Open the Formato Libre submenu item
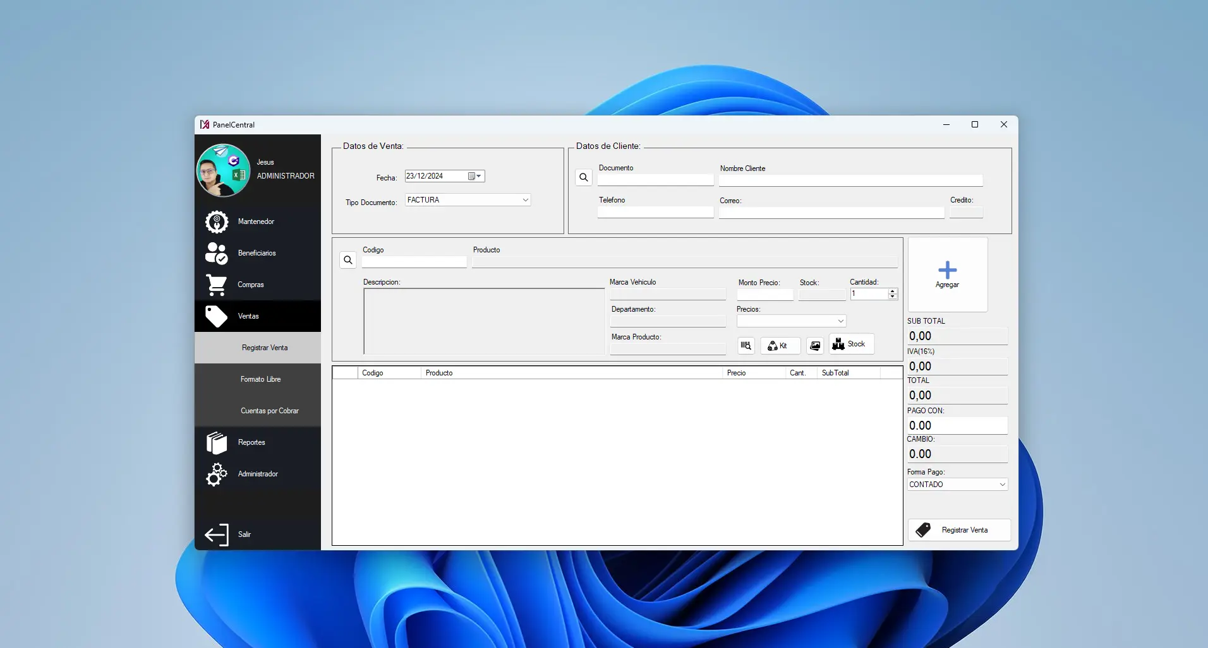This screenshot has height=648, width=1208. coord(258,379)
